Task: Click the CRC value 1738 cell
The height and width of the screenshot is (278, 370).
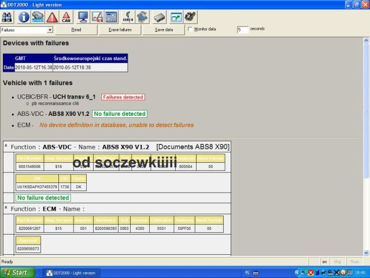Action: click(65, 186)
